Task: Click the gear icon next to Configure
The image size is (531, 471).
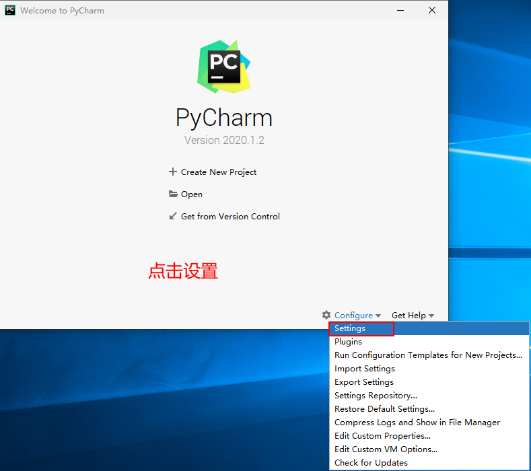Action: click(326, 315)
